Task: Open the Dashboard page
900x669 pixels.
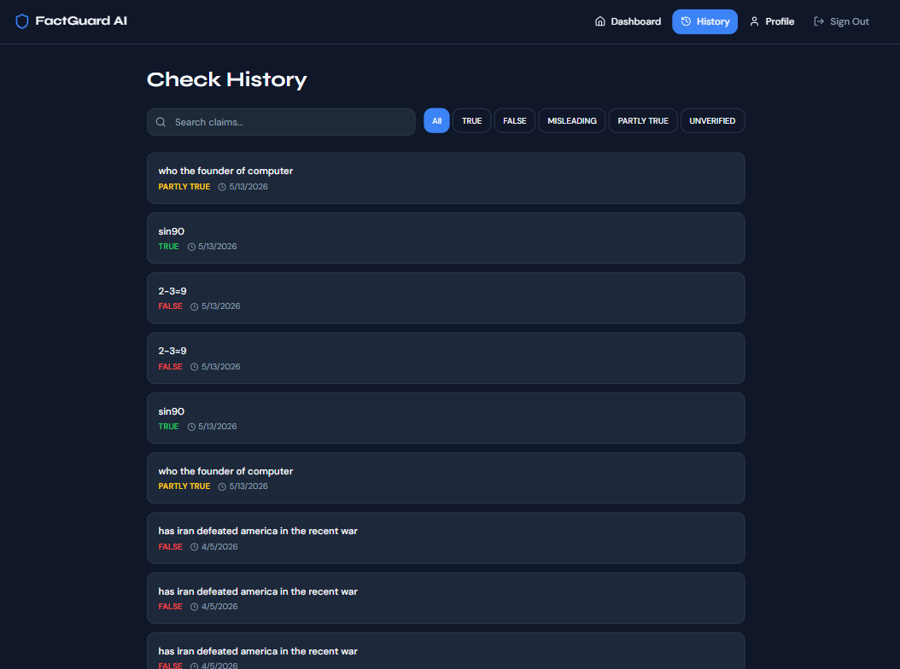Action: point(628,21)
